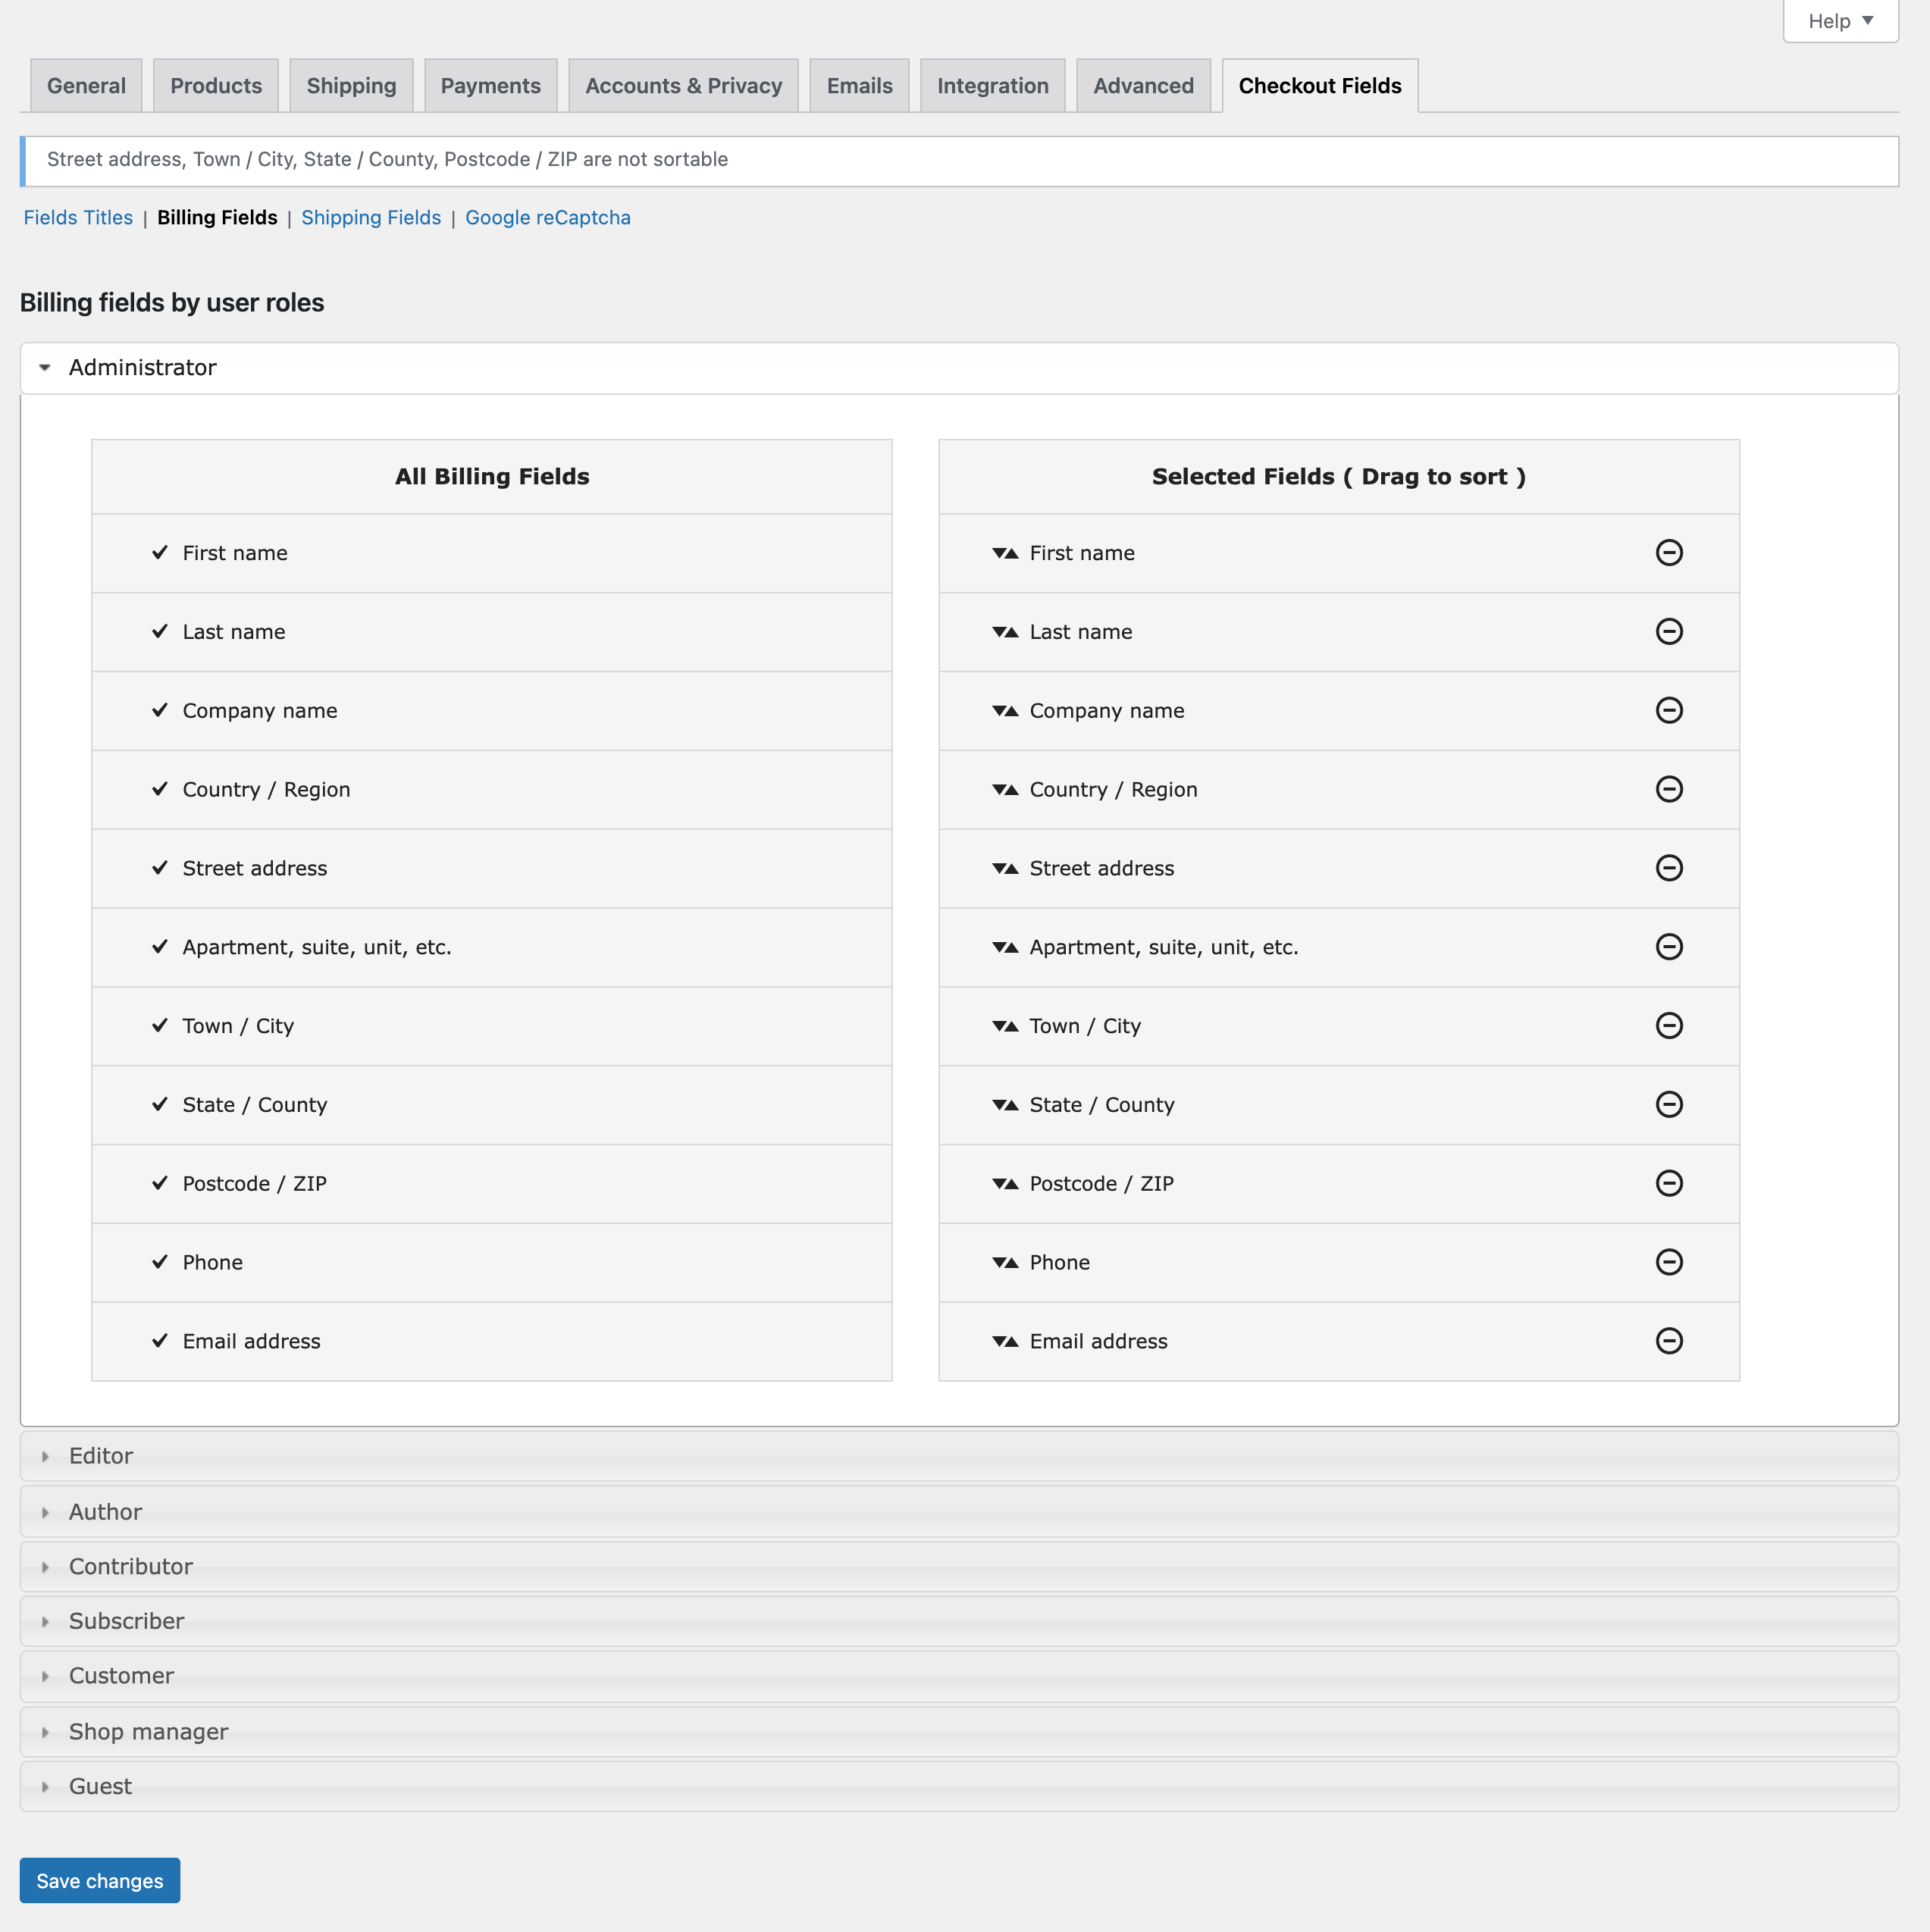This screenshot has height=1932, width=1930.
Task: Collapse the Administrator role section
Action: click(142, 367)
